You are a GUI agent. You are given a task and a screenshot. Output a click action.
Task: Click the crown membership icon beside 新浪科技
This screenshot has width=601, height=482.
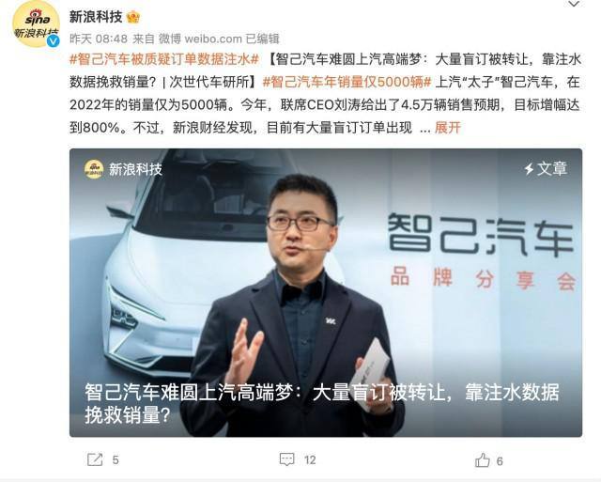point(132,17)
